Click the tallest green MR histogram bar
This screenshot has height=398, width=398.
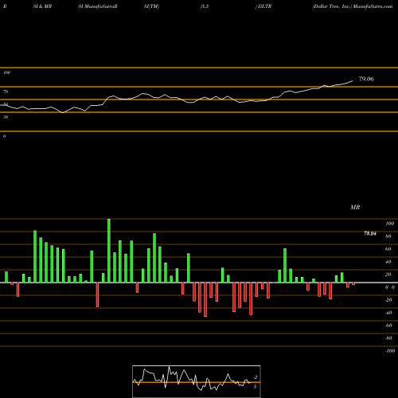click(109, 251)
